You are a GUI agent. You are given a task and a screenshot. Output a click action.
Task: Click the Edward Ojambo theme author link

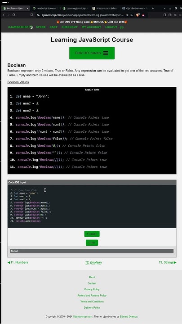click(129, 316)
